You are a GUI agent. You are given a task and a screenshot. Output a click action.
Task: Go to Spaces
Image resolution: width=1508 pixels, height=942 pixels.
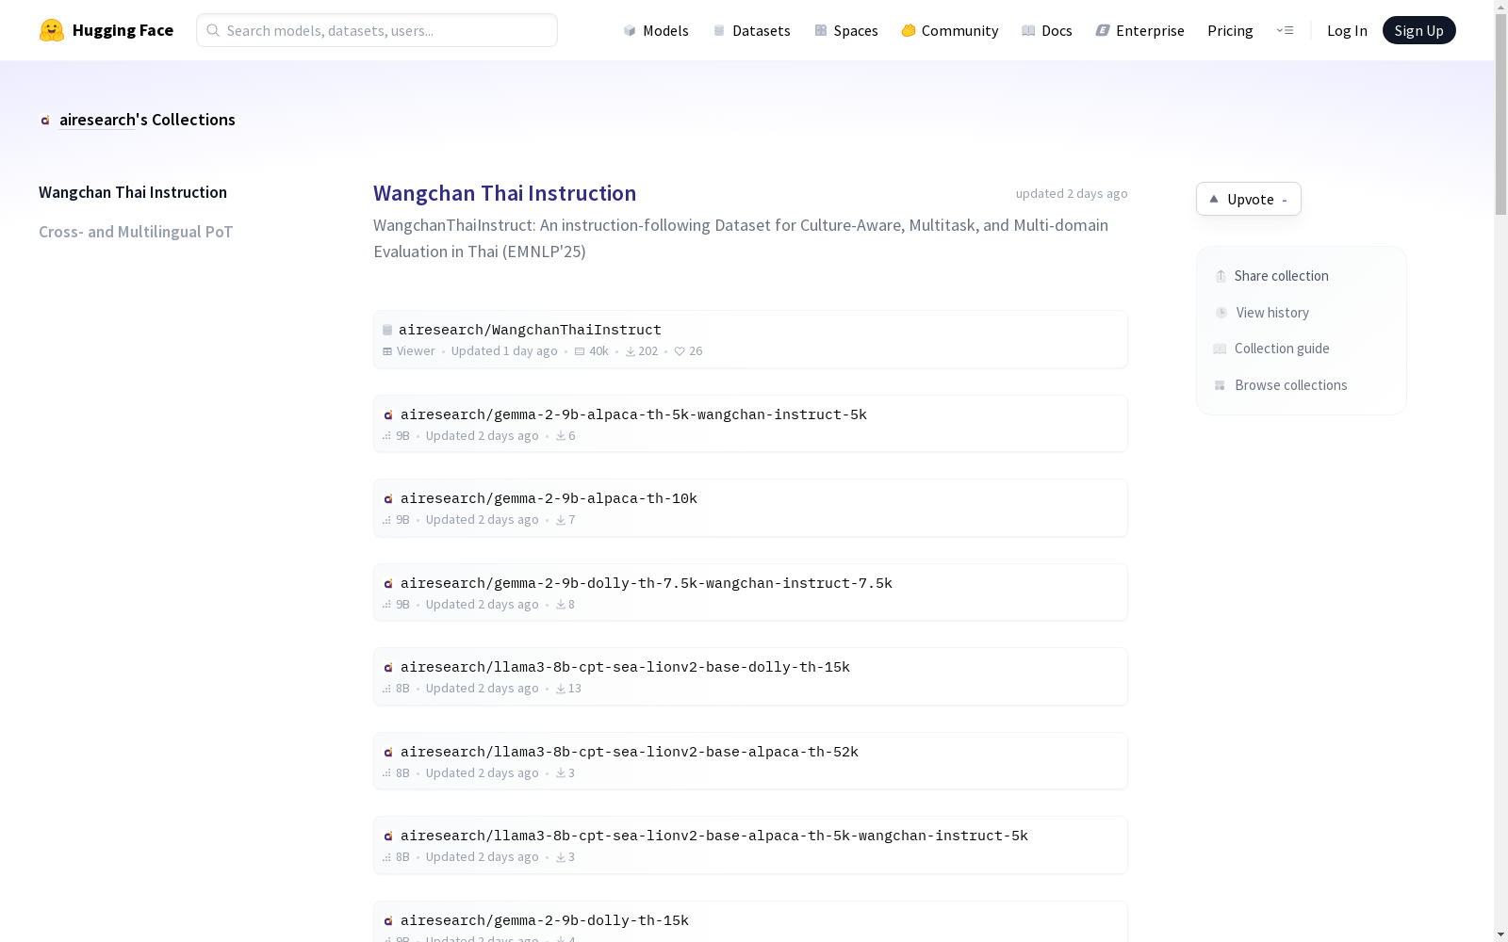pos(846,30)
